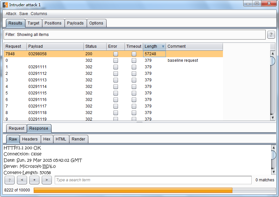The height and width of the screenshot is (197, 279).
Task: Click the attack progress bar
Action: pos(154,190)
